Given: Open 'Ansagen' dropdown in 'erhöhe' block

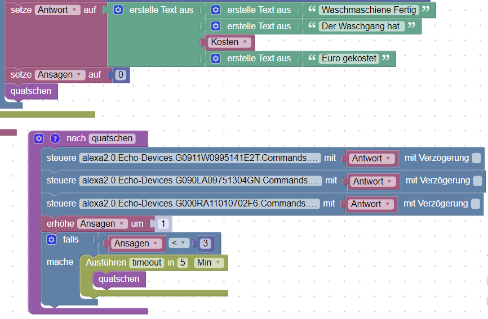Looking at the screenshot, I should click(103, 224).
